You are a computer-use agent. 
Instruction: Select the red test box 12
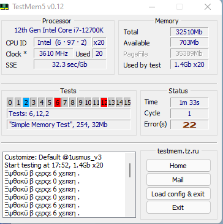coord(104,102)
